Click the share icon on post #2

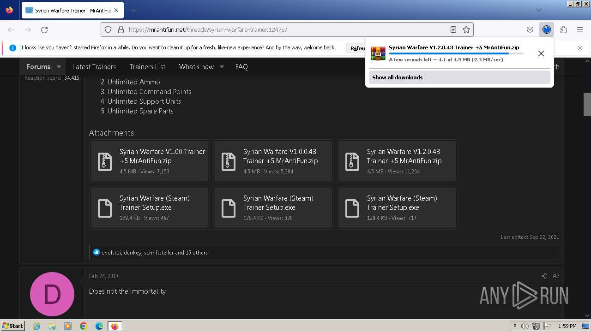544,276
